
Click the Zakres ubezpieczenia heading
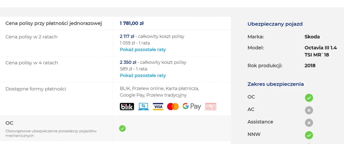pyautogui.click(x=275, y=84)
